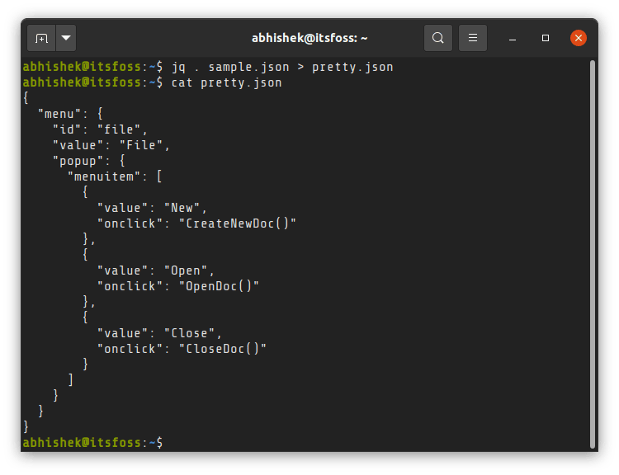
Task: Click the cat pretty.json command text
Action: pos(226,82)
